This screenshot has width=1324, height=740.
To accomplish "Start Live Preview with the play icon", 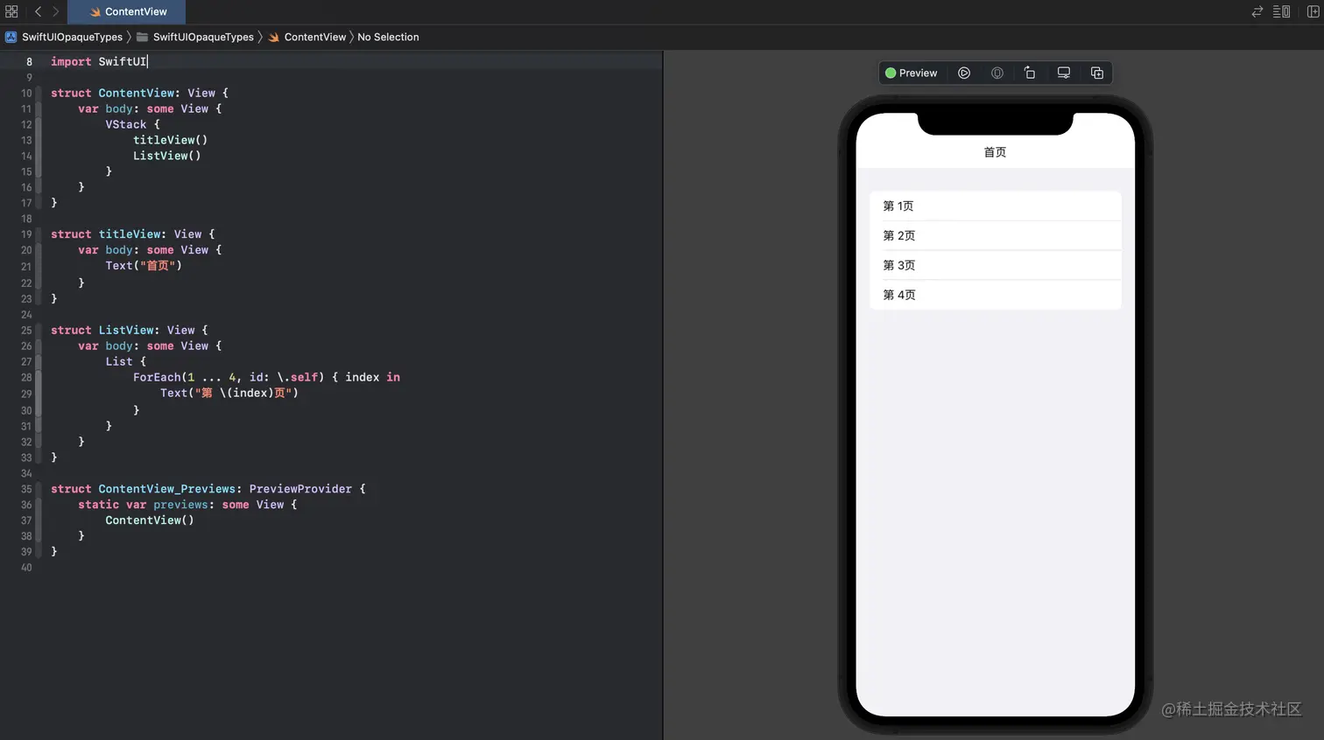I will (964, 73).
